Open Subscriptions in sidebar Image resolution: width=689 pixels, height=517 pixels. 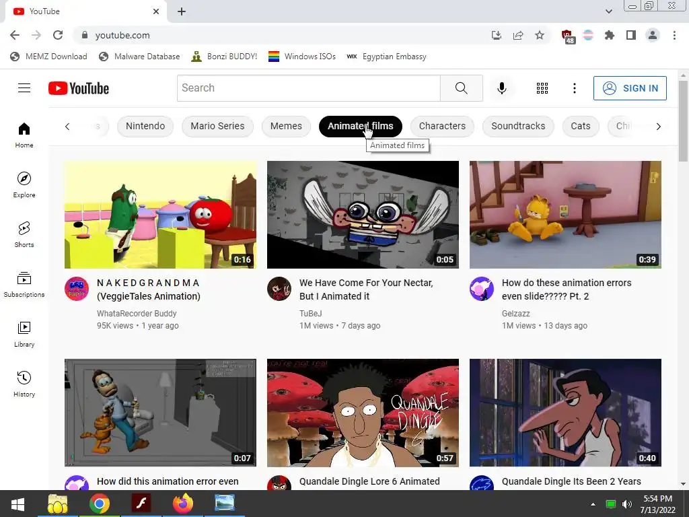24,285
